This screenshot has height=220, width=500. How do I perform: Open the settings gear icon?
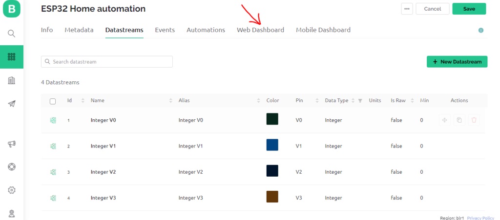pyautogui.click(x=12, y=190)
